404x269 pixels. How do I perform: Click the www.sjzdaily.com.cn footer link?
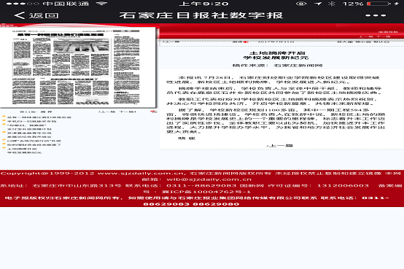click(140, 174)
